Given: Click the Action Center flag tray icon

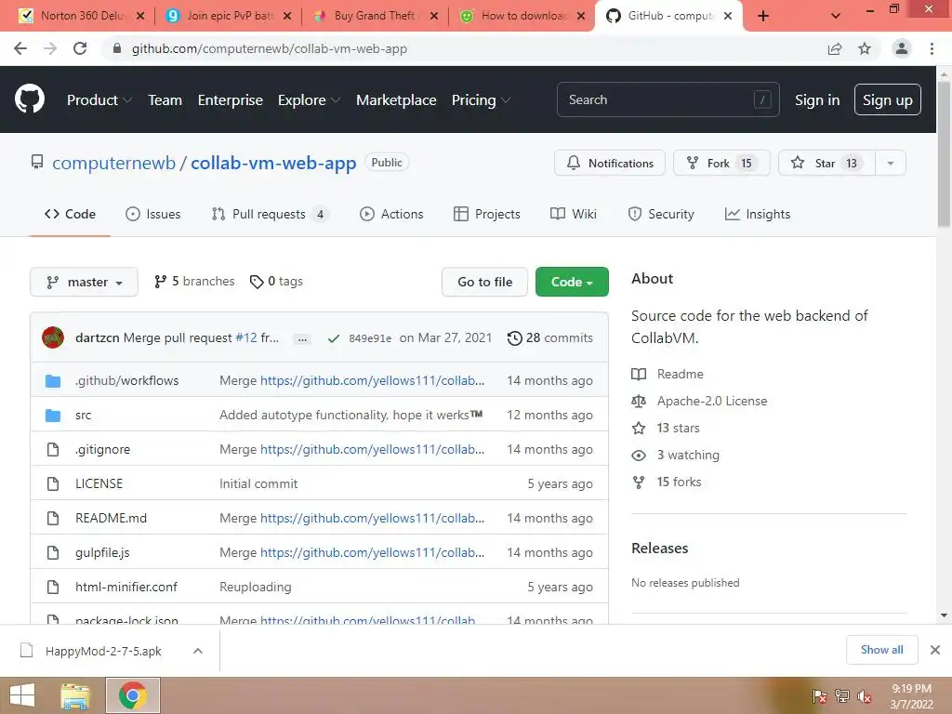Looking at the screenshot, I should (820, 696).
